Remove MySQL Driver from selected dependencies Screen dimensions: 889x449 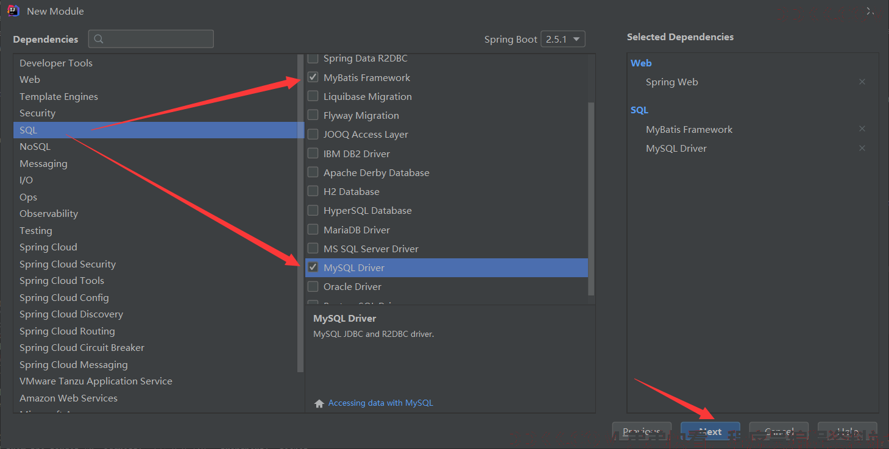862,148
